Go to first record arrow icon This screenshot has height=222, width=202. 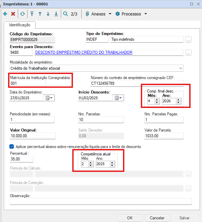pyautogui.click(x=32, y=14)
